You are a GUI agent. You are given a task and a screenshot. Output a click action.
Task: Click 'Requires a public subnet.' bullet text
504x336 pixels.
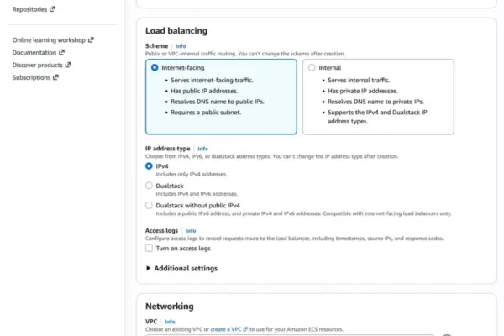pyautogui.click(x=206, y=113)
